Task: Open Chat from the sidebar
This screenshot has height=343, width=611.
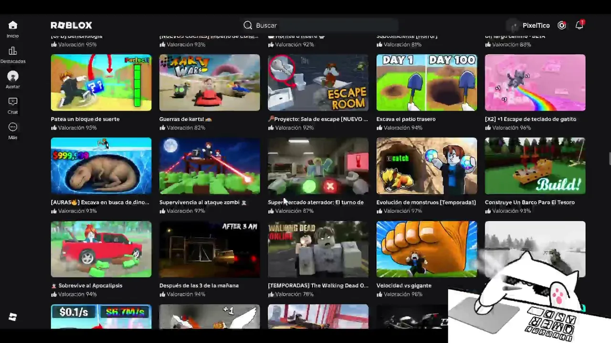Action: pyautogui.click(x=13, y=105)
